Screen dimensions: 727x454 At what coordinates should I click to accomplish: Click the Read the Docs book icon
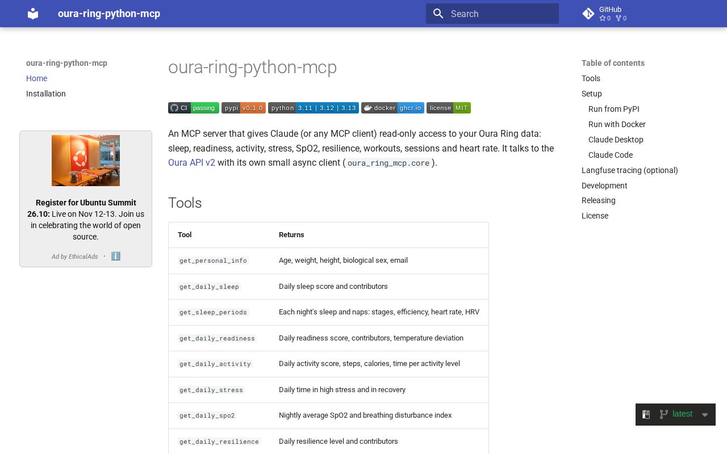pyautogui.click(x=646, y=414)
